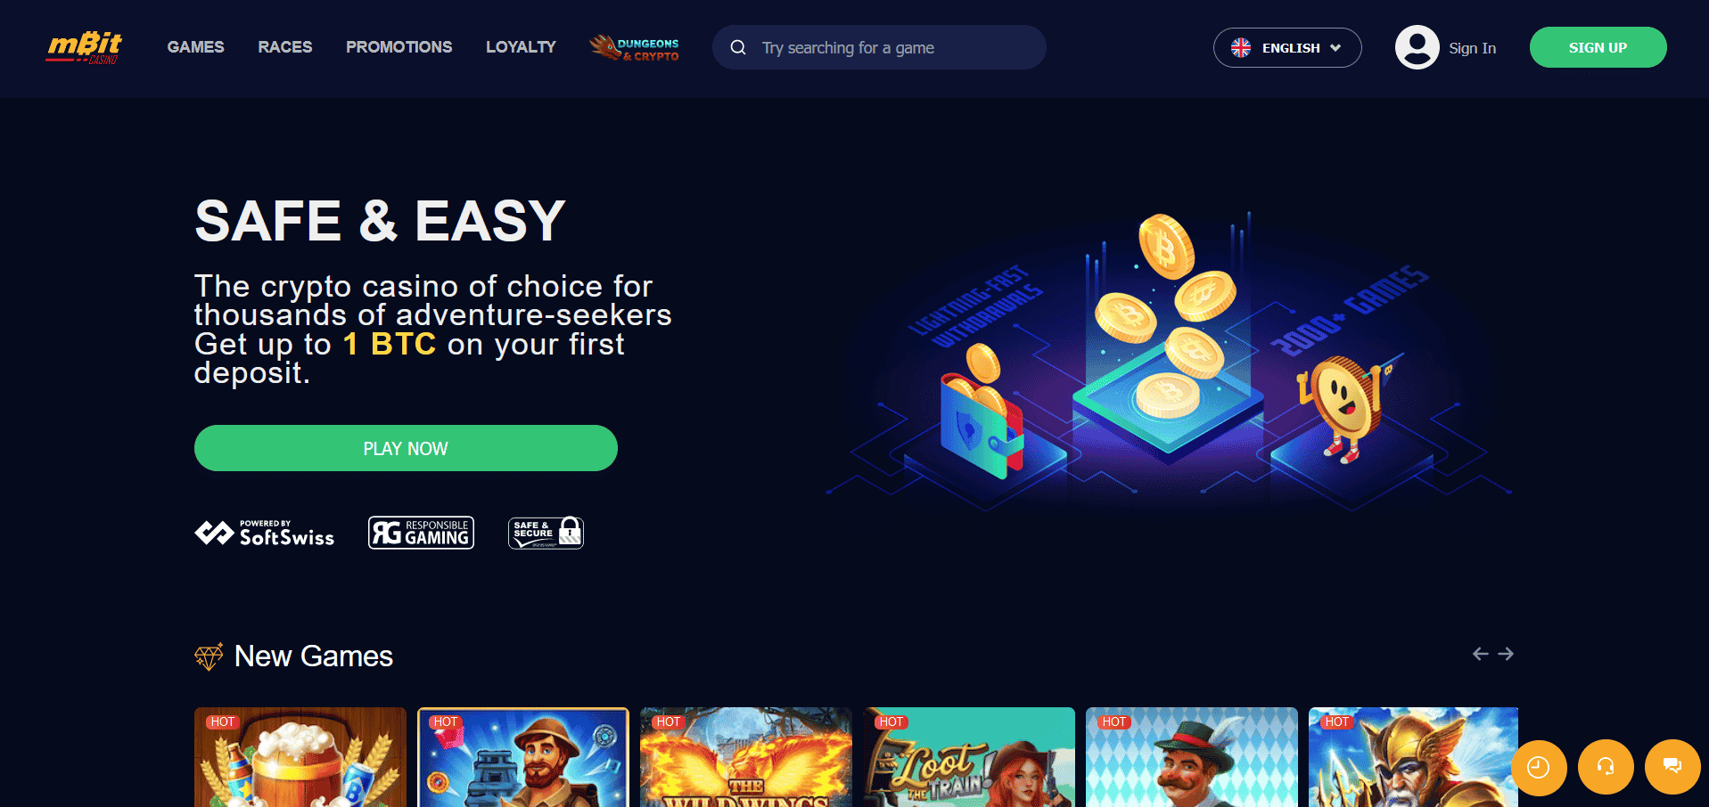Click the user avatar icon
The width and height of the screenshot is (1709, 807).
1417,47
